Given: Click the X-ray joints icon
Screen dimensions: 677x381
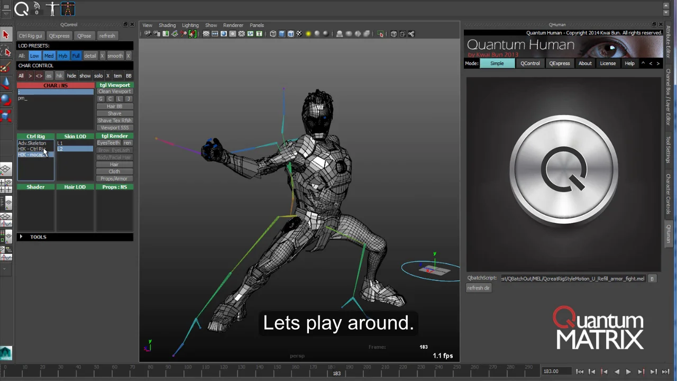Looking at the screenshot, I should 411,34.
